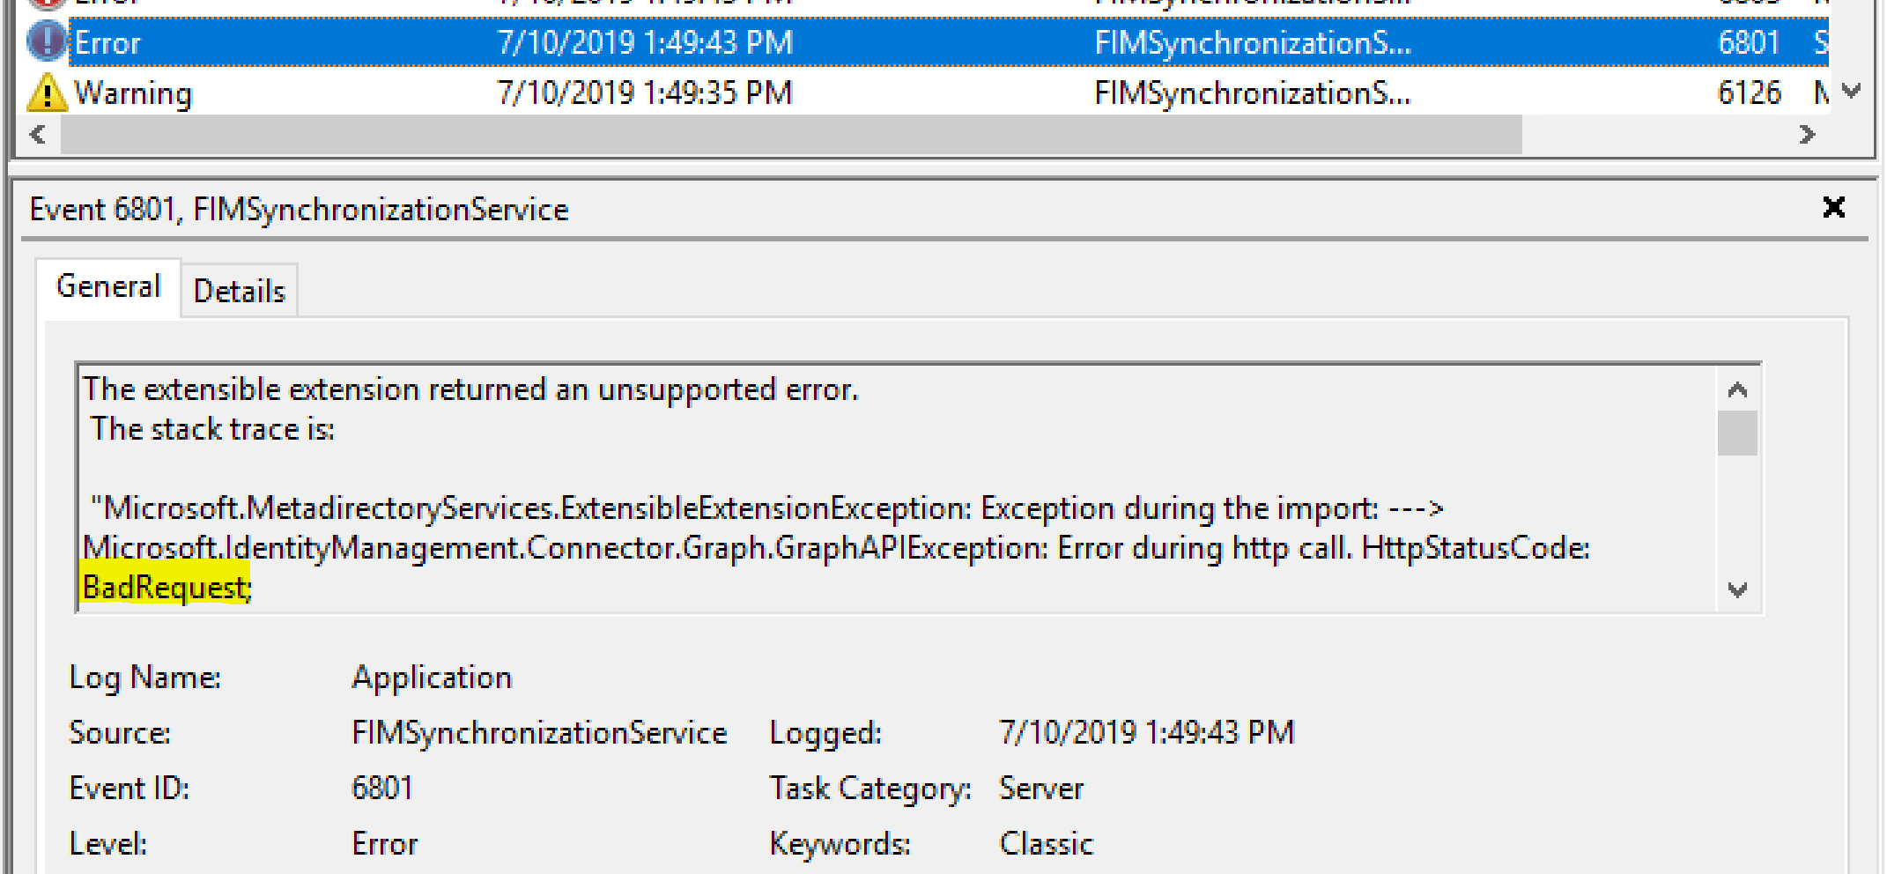Click the horizontal scrollbar thumb of list
The width and height of the screenshot is (1887, 874).
(x=789, y=135)
